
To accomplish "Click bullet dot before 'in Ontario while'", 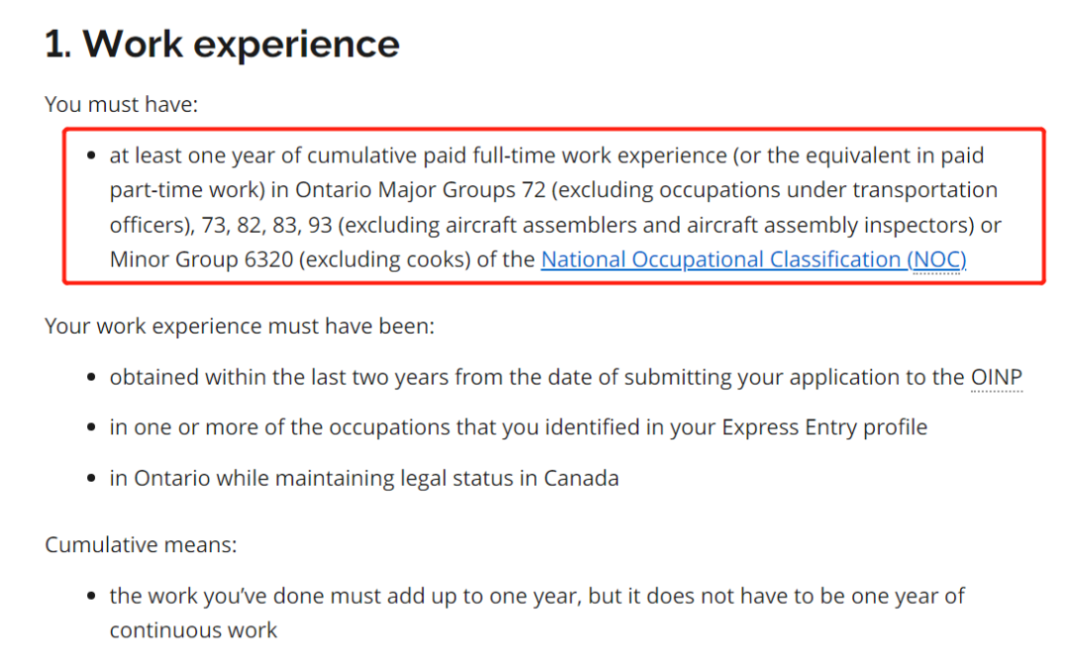I will (x=91, y=479).
